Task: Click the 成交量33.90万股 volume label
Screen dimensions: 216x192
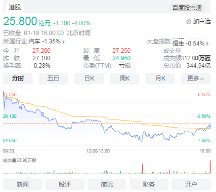Action: [x=20, y=160]
